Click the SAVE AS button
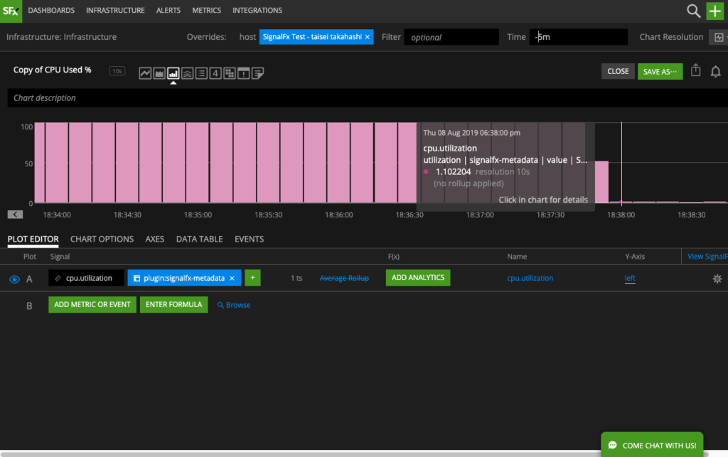Viewport: 728px width, 457px height. tap(660, 72)
